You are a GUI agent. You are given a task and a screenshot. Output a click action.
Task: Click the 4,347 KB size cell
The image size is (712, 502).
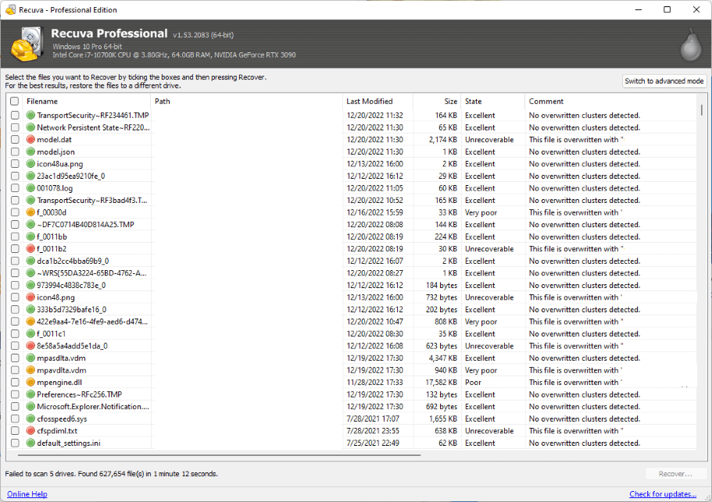pyautogui.click(x=442, y=358)
